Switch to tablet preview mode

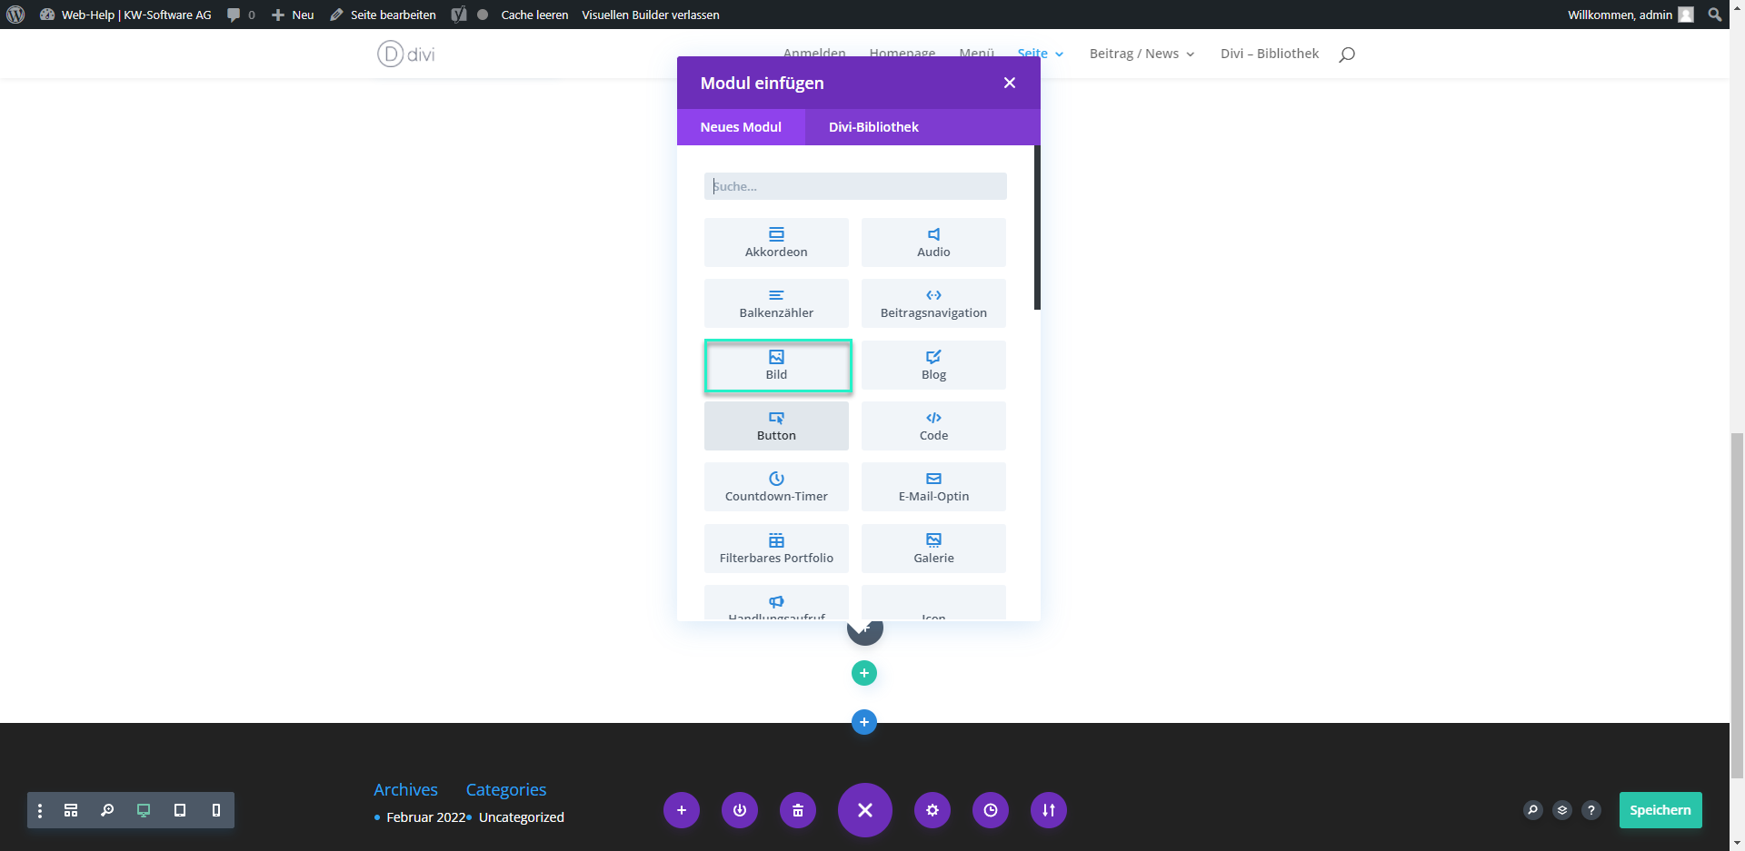point(180,810)
